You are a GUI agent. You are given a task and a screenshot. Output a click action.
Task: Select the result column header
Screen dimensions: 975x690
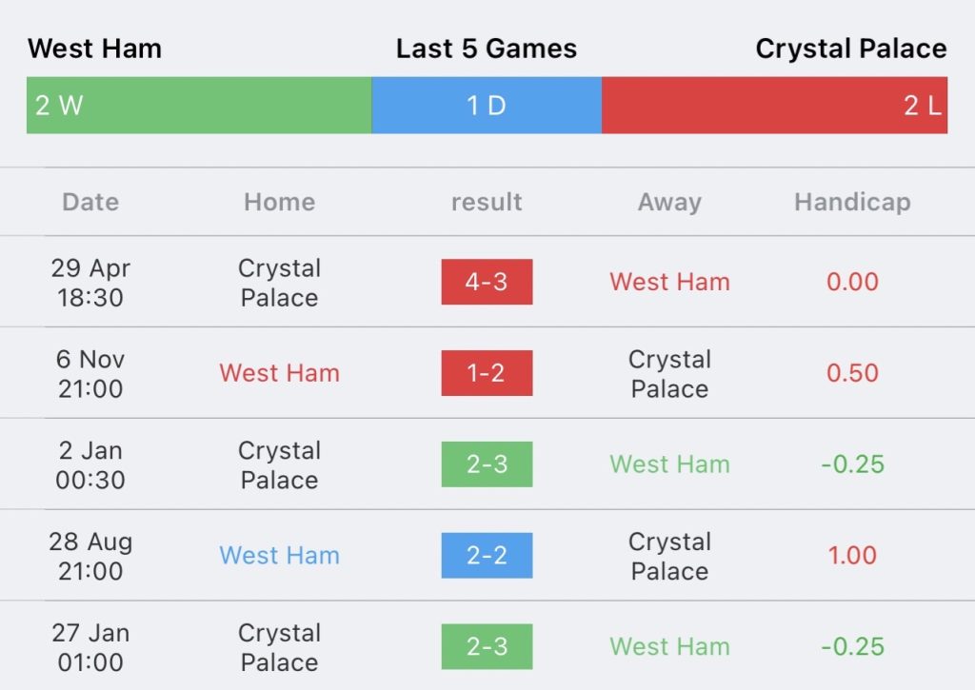(x=487, y=202)
